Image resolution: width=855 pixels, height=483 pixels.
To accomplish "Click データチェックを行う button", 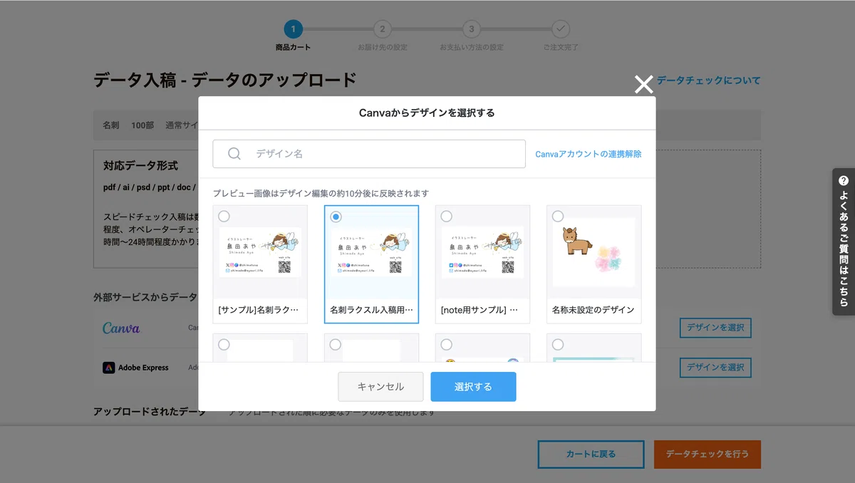I will pos(708,454).
